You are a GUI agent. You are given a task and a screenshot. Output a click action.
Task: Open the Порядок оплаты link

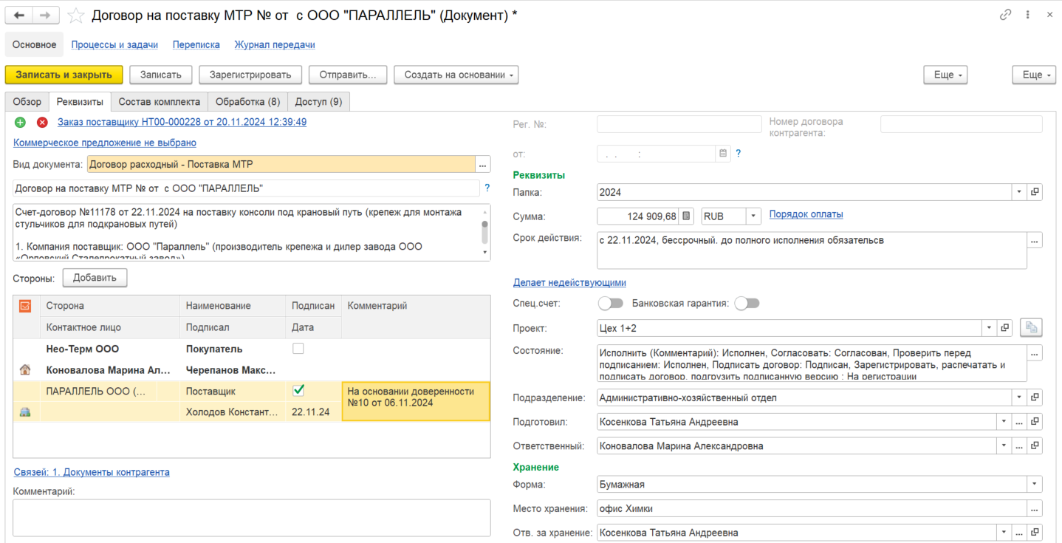(806, 214)
